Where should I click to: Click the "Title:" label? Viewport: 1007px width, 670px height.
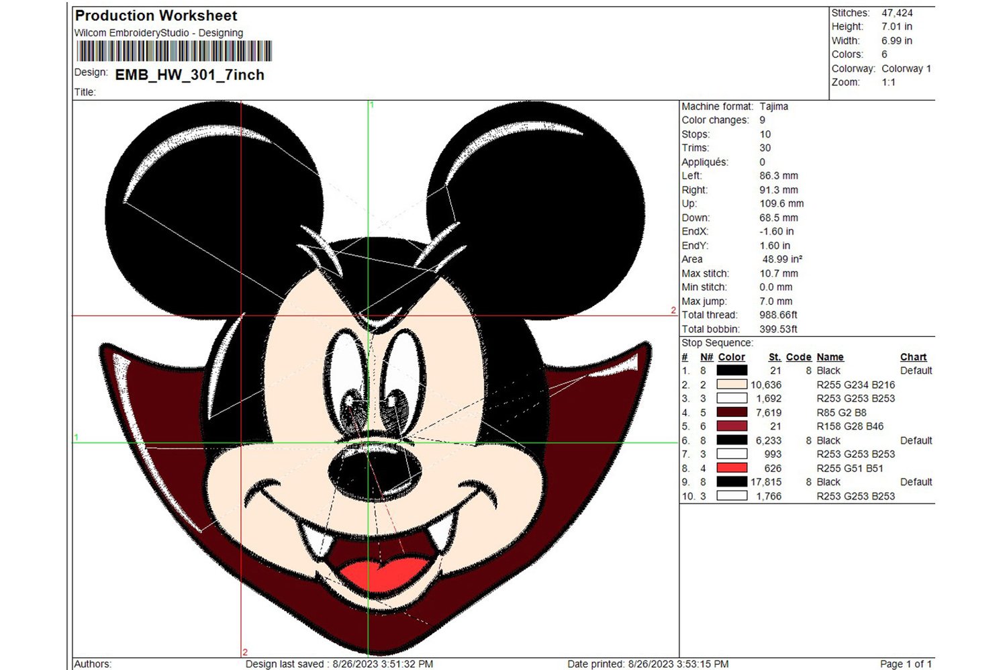[85, 93]
